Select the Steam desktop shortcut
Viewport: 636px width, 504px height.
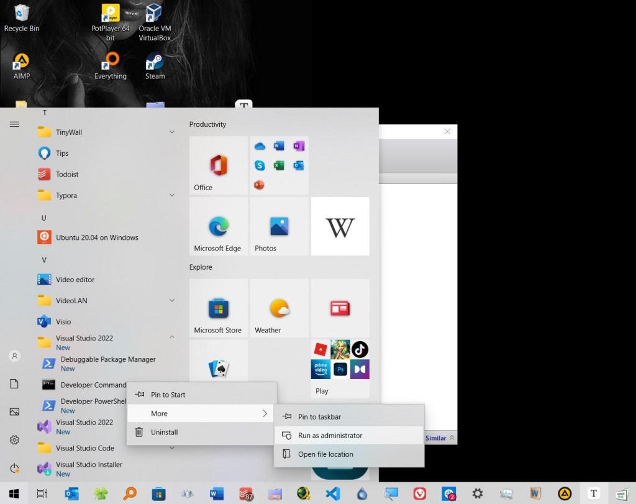coord(155,66)
